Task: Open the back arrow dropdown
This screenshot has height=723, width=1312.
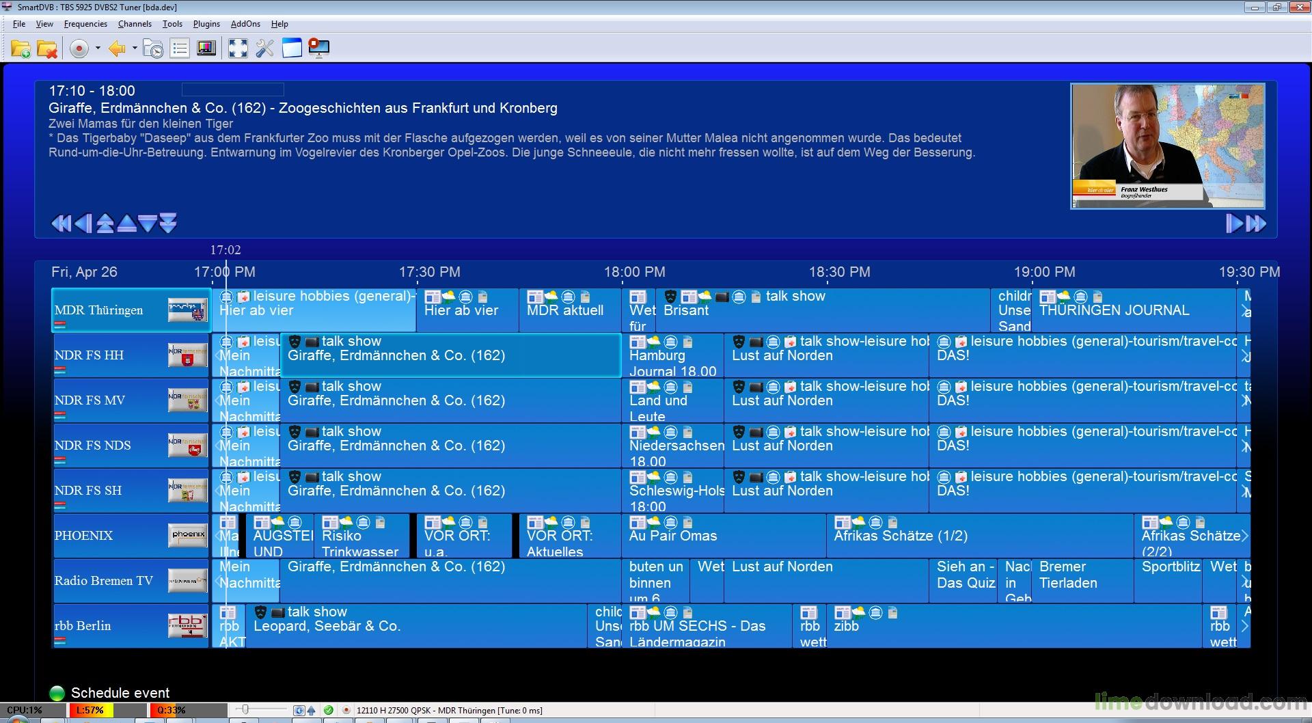Action: point(134,48)
